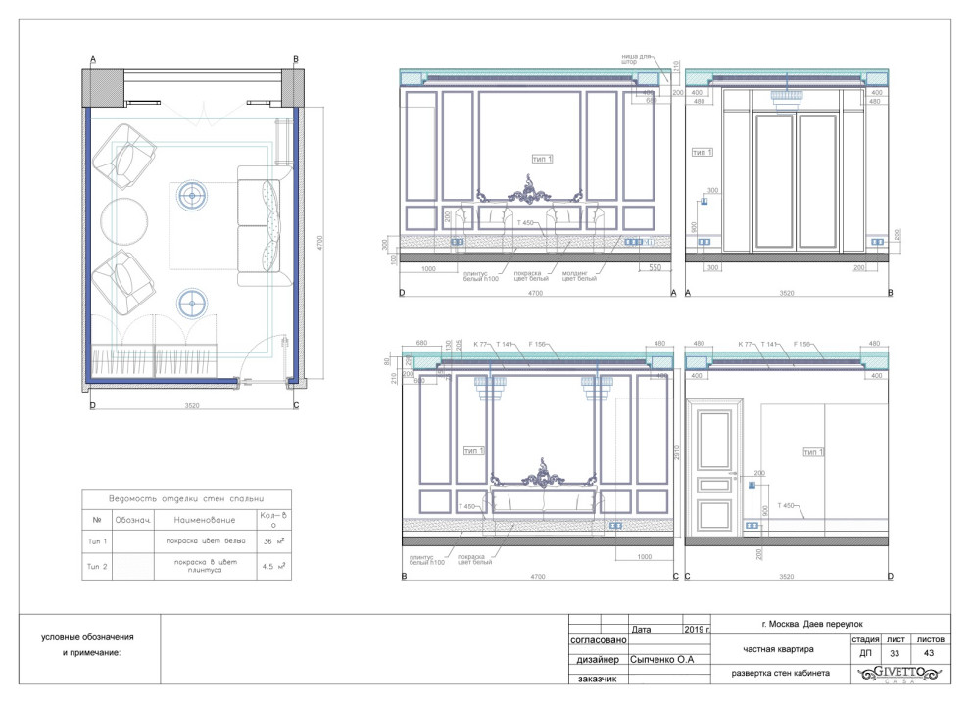This screenshot has height=703, width=970.
Task: Select the paneled door in elevation C-D
Action: pos(714,469)
